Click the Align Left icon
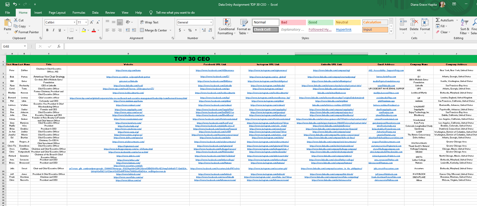Screen dimensions: 477x206 pyautogui.click(x=107, y=30)
